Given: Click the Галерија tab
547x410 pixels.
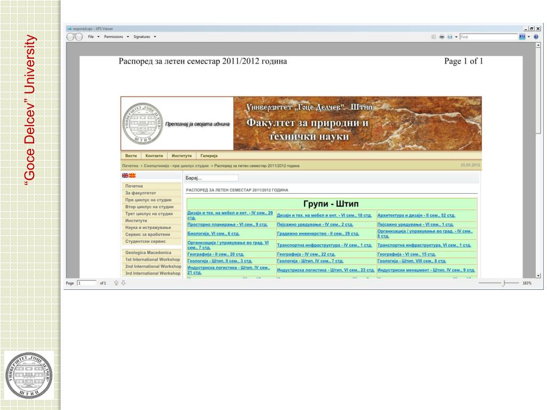Looking at the screenshot, I should [x=209, y=156].
